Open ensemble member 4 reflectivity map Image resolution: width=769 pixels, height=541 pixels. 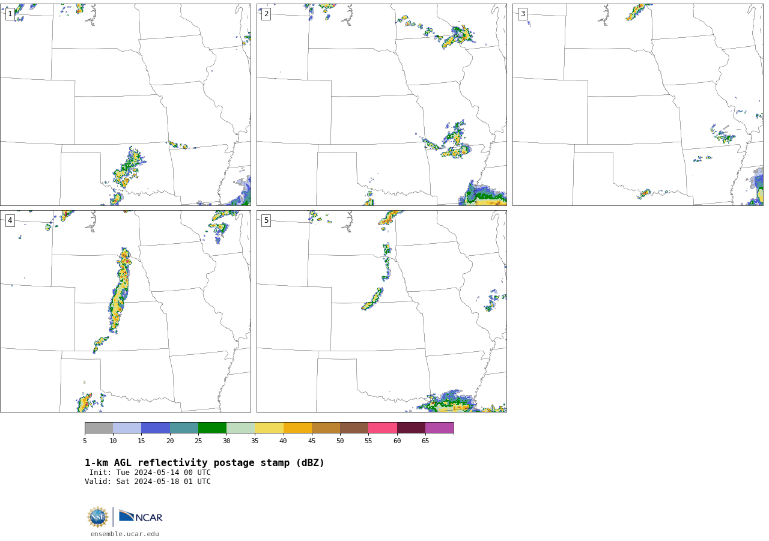point(126,311)
